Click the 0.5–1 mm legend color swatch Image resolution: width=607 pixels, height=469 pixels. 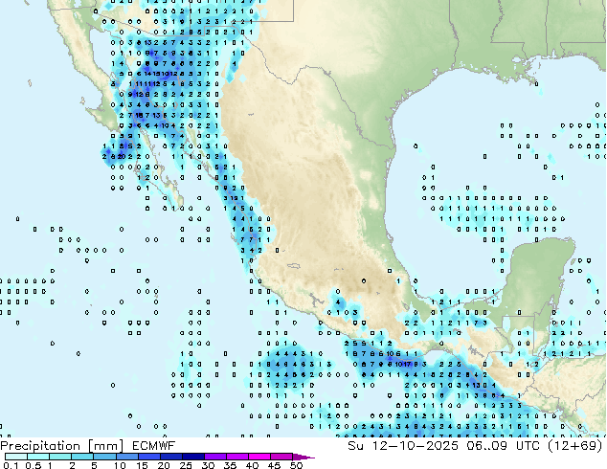[38, 457]
